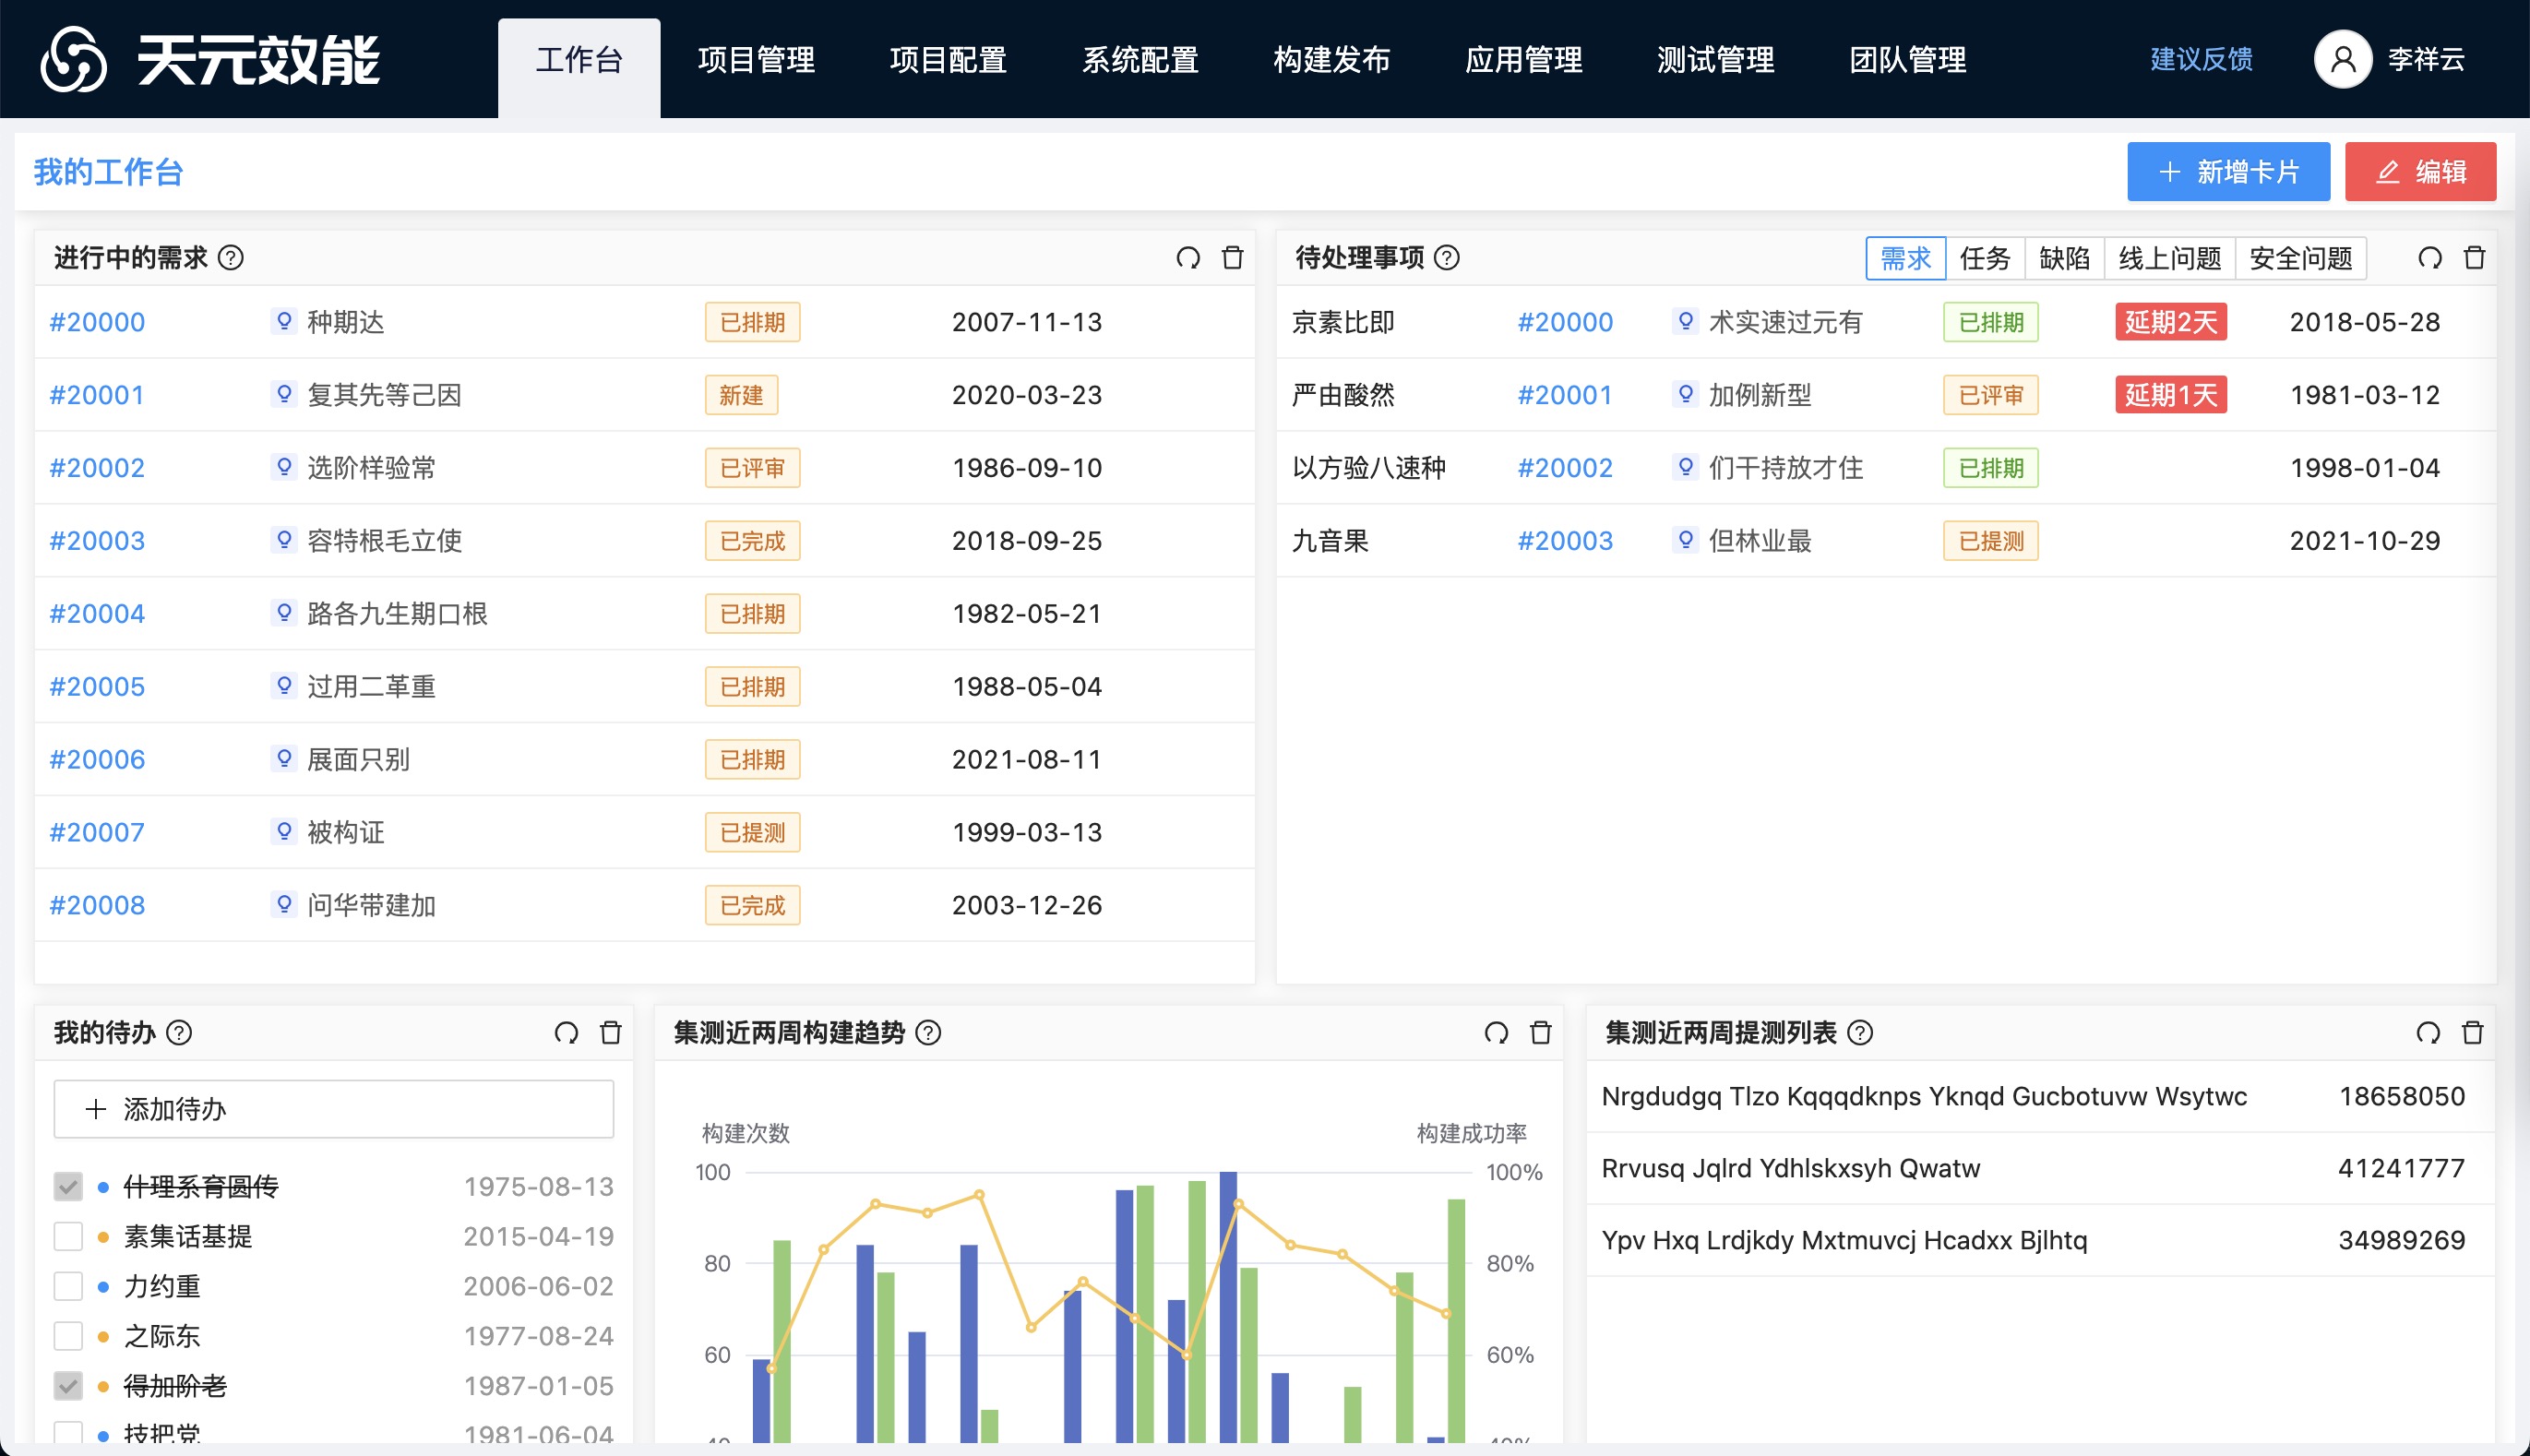Open the 工作台 navigation tab
The image size is (2530, 1456).
(x=579, y=67)
